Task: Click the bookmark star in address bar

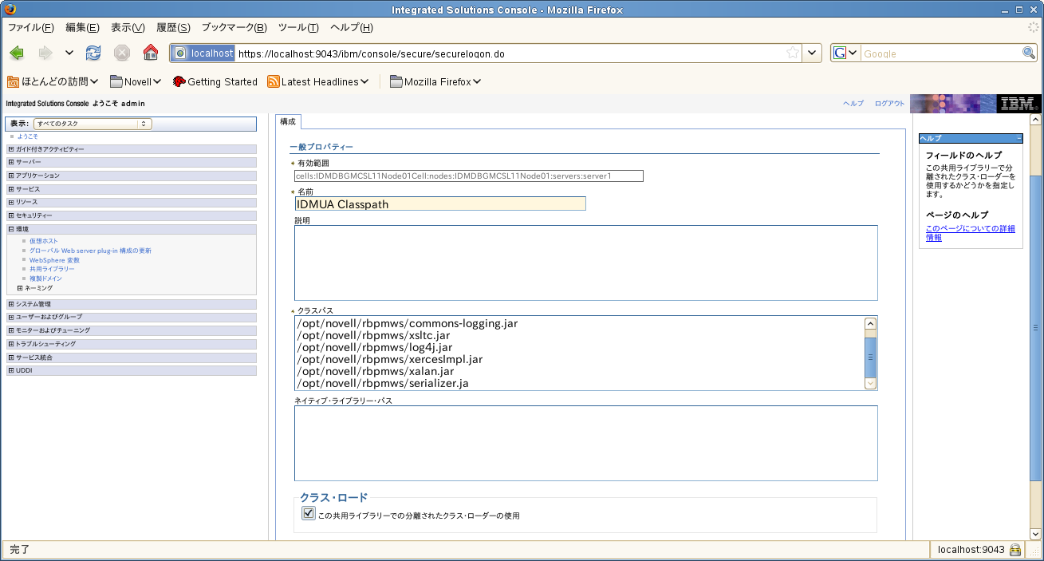Action: pyautogui.click(x=792, y=53)
